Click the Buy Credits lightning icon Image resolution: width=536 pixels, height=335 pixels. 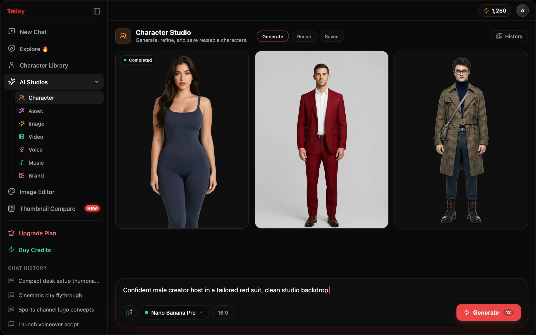tap(11, 250)
